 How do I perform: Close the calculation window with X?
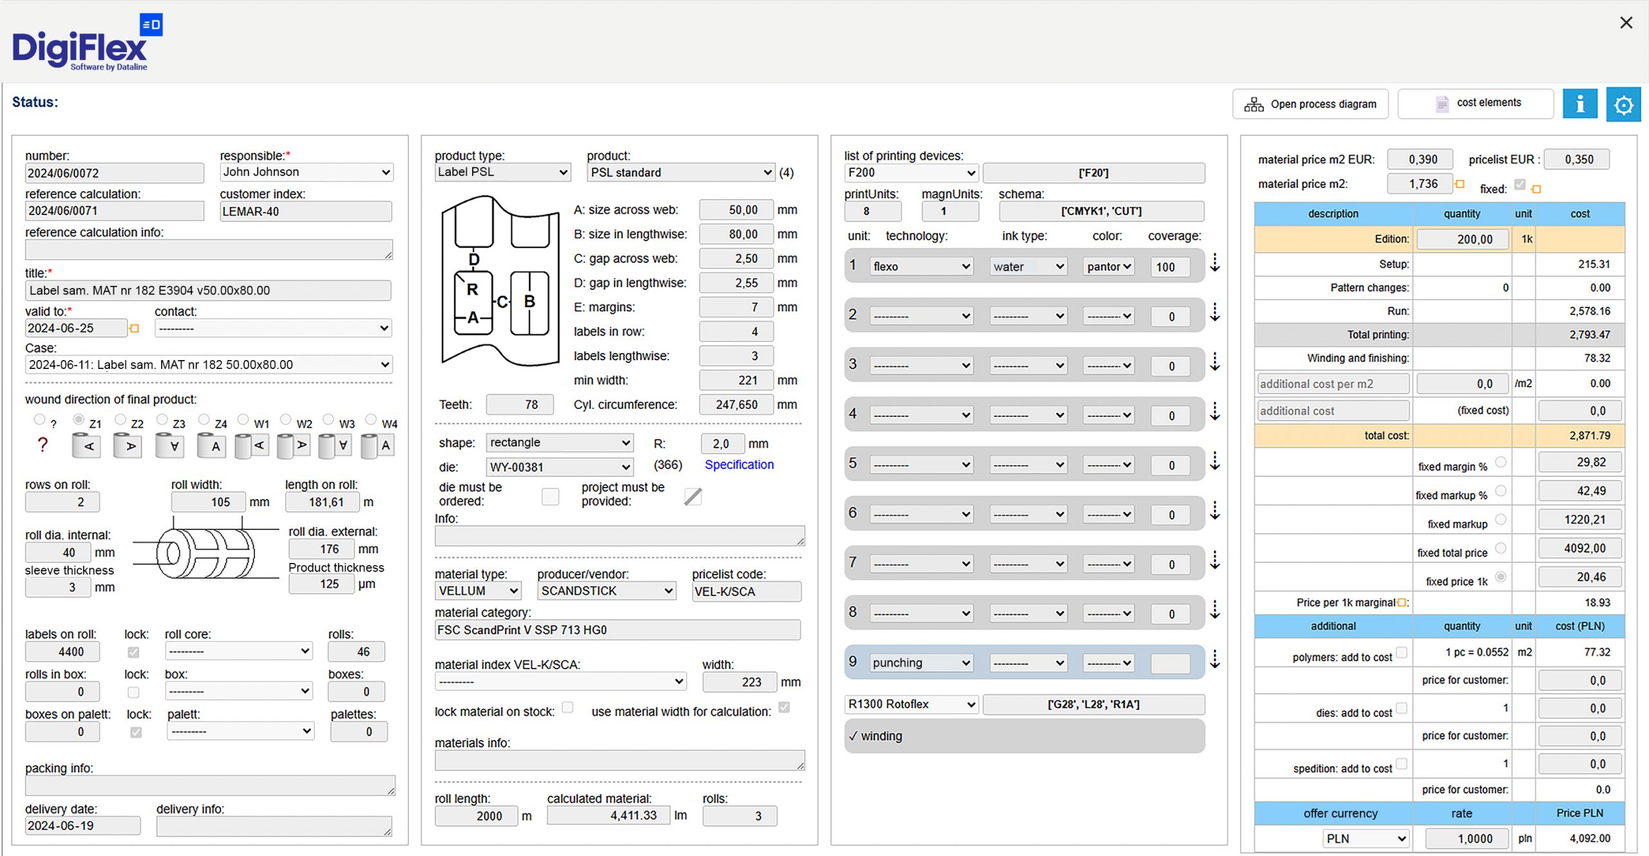click(x=1626, y=23)
